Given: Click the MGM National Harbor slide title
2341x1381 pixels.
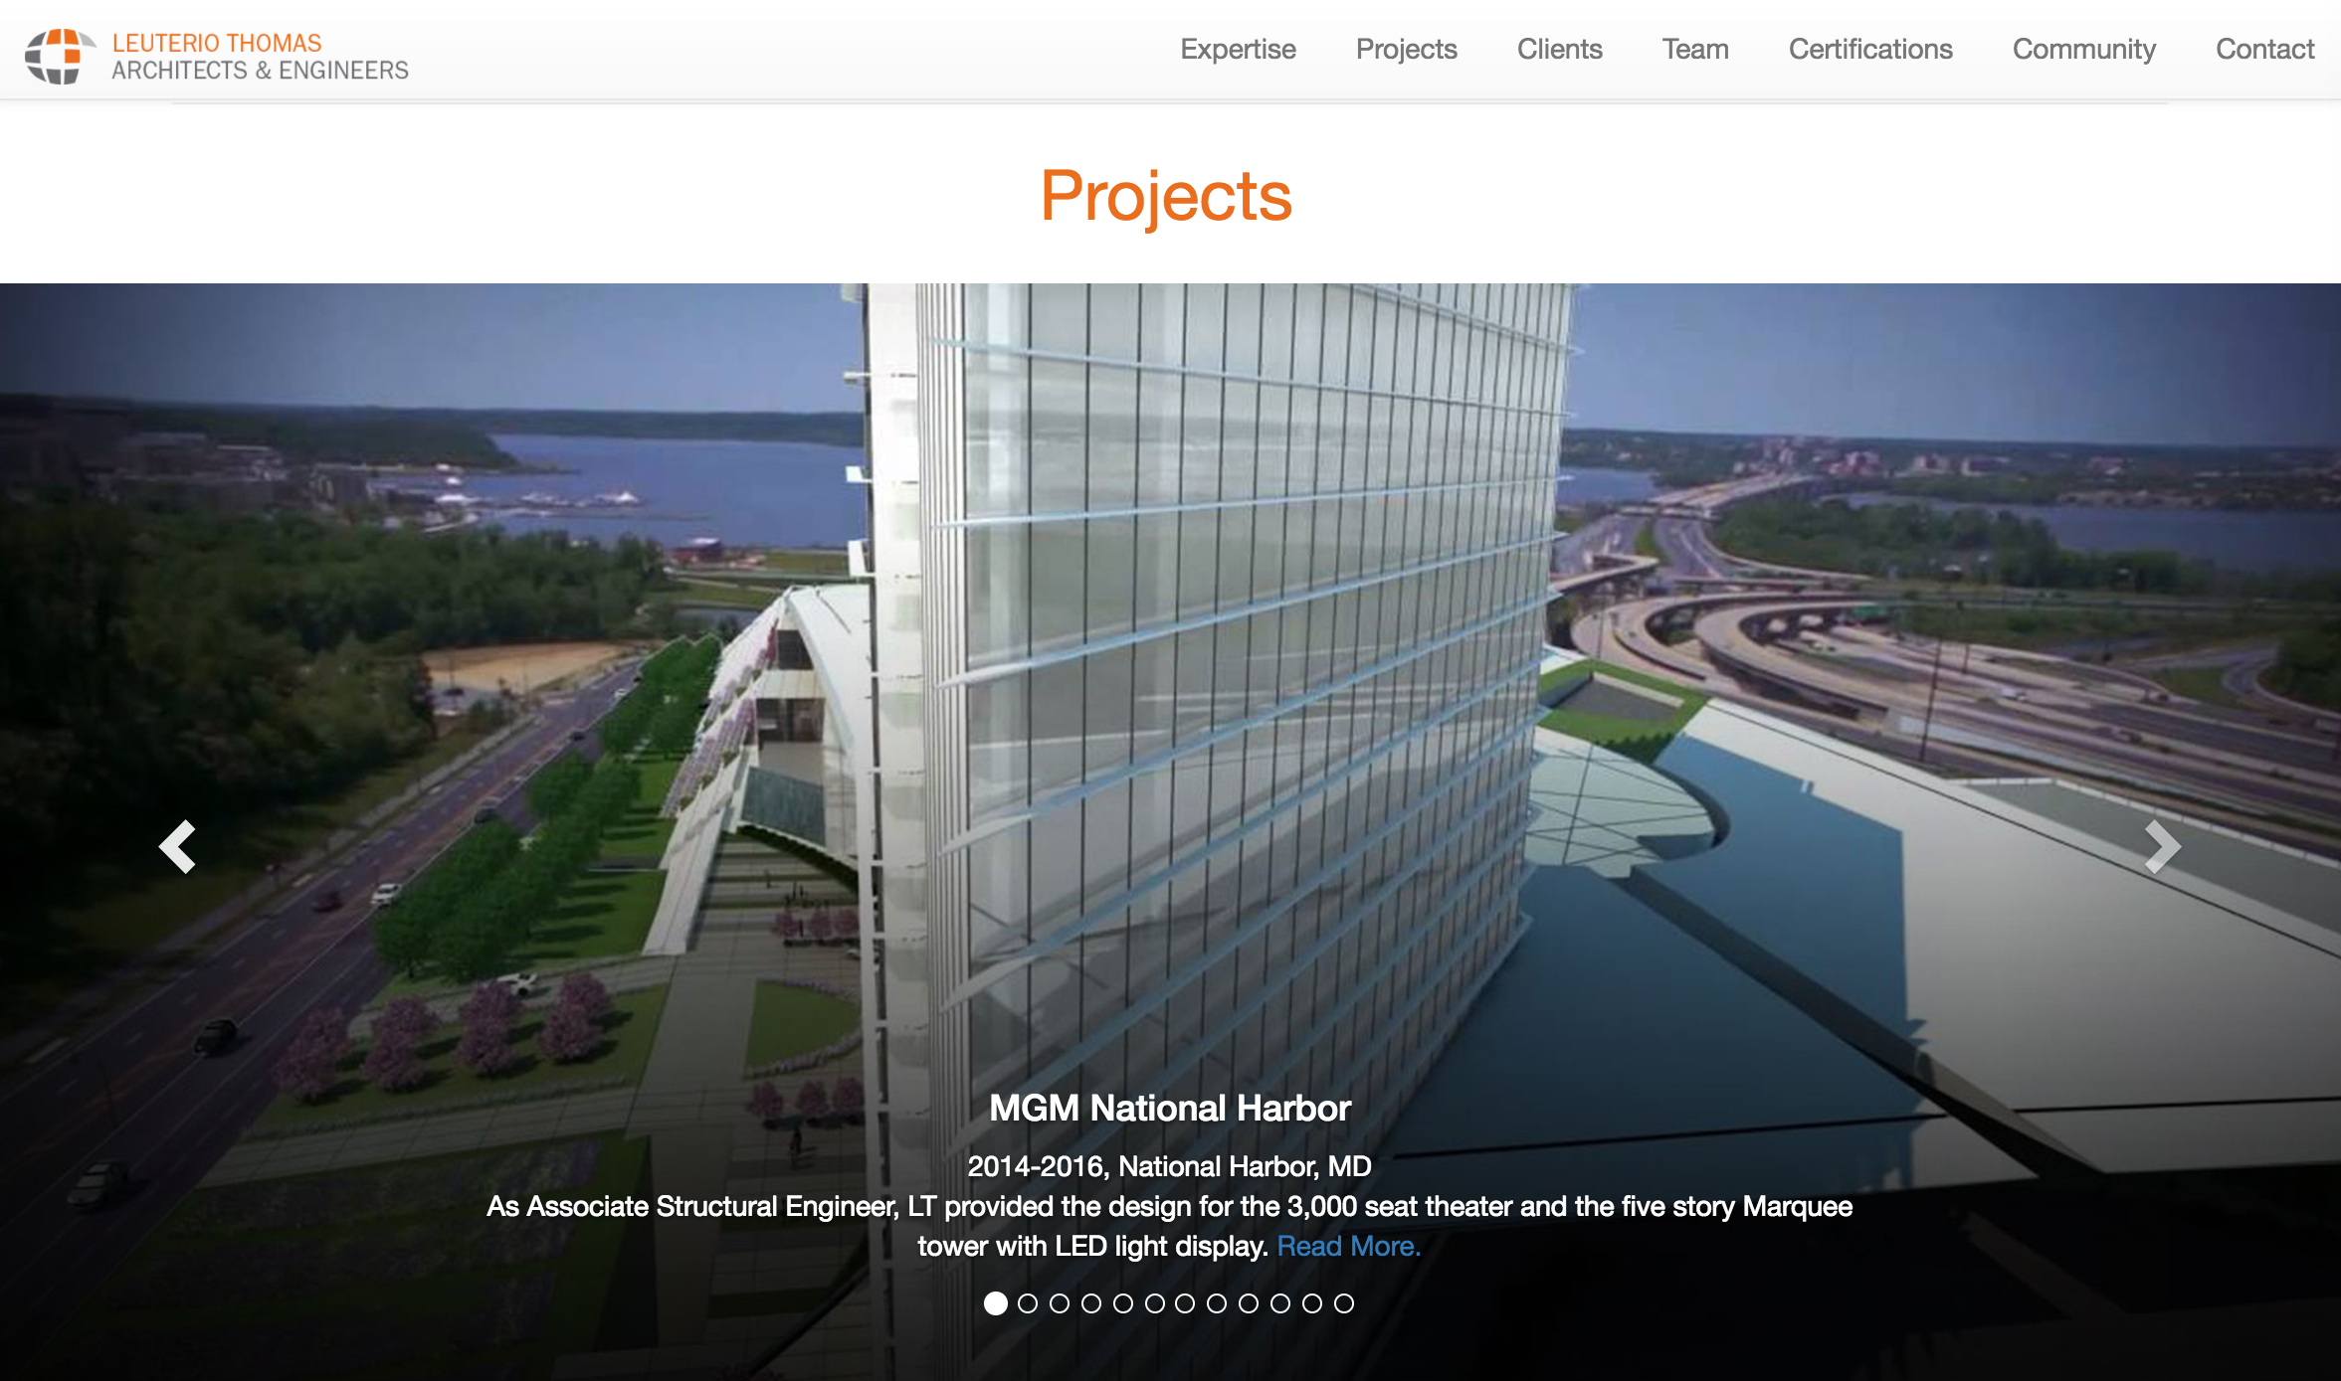Looking at the screenshot, I should coord(1169,1108).
